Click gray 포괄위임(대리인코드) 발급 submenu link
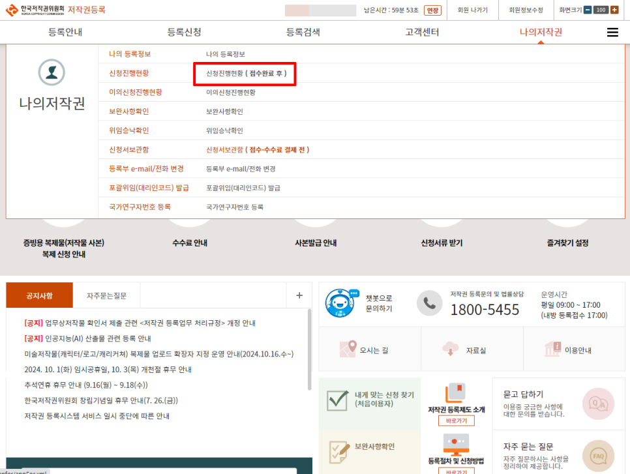This screenshot has width=630, height=474. coord(243,188)
